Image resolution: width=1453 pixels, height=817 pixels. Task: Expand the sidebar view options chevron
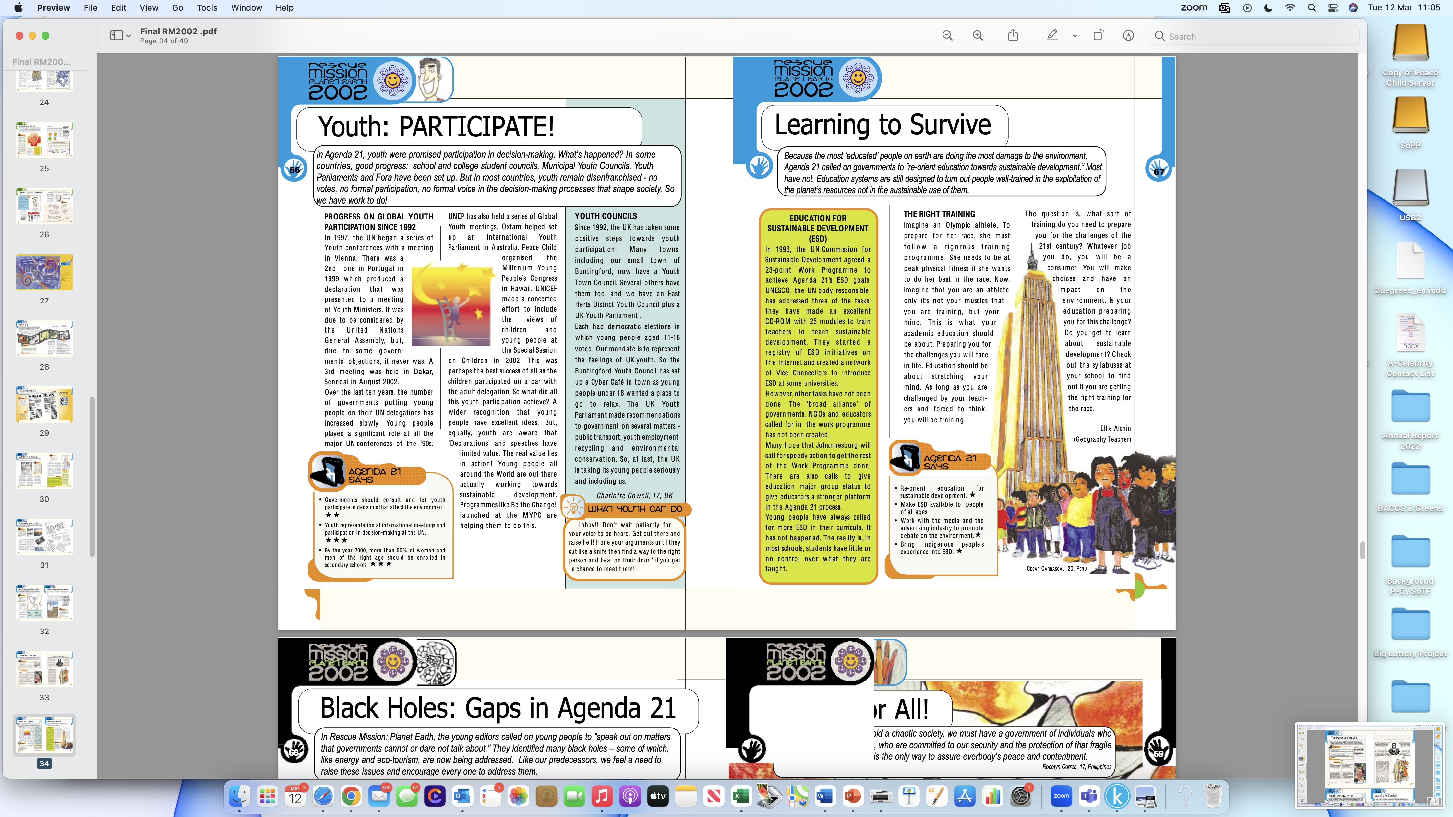[x=129, y=36]
